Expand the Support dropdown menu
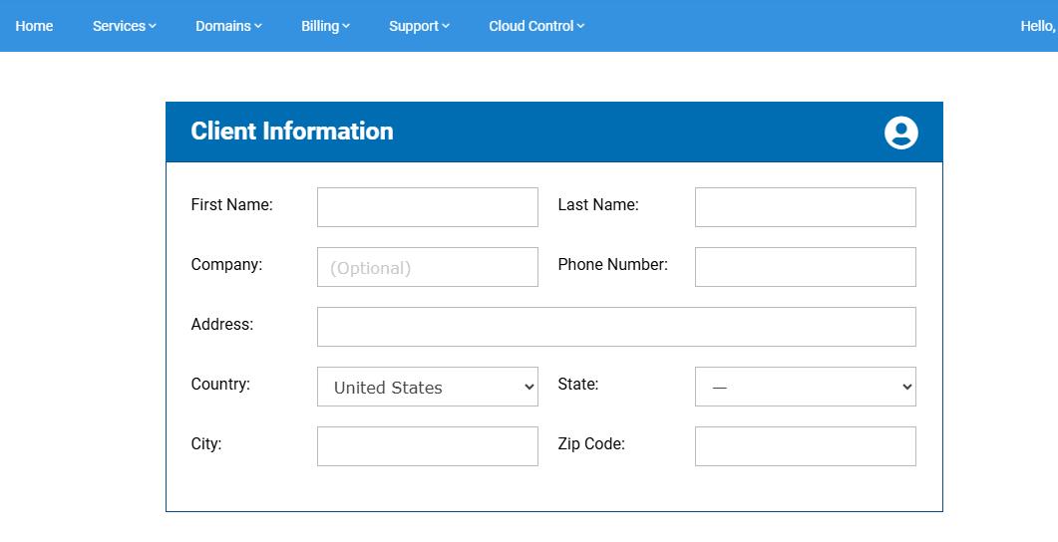This screenshot has height=542, width=1058. click(419, 26)
